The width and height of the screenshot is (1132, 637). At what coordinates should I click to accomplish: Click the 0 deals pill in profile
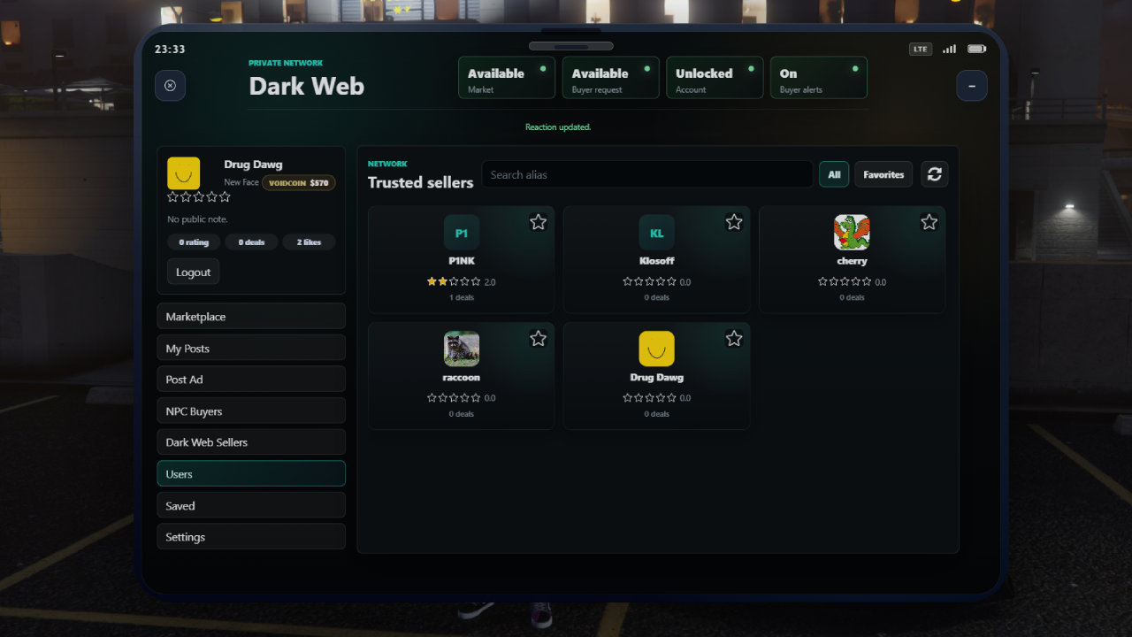coord(251,242)
